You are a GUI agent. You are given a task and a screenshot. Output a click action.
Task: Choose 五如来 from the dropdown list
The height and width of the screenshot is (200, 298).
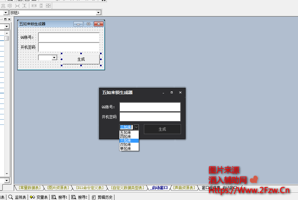pyautogui.click(x=126, y=133)
